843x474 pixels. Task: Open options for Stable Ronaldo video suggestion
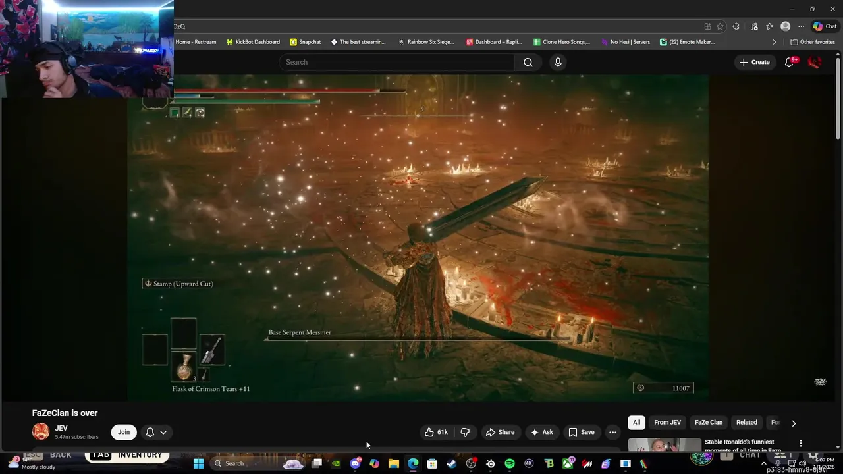(801, 443)
